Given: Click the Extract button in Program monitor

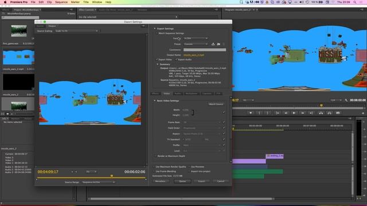Looking at the screenshot, I should 329,113.
